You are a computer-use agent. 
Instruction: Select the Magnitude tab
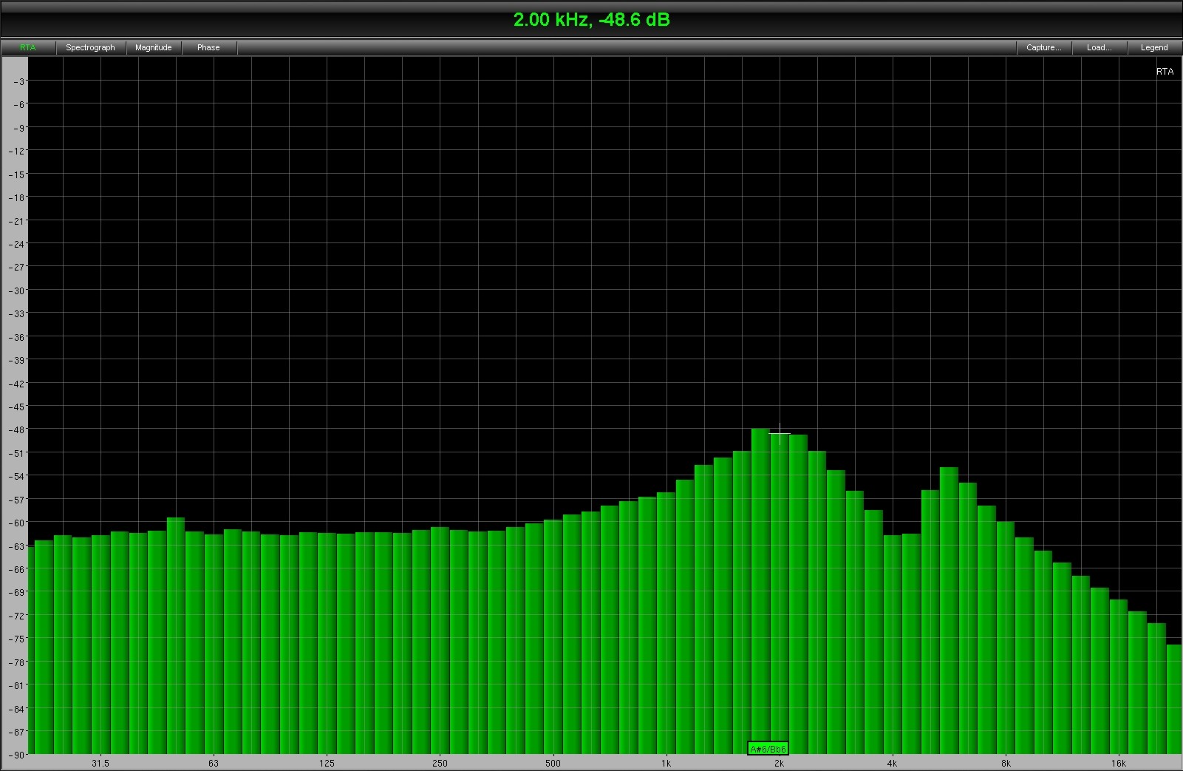(154, 47)
